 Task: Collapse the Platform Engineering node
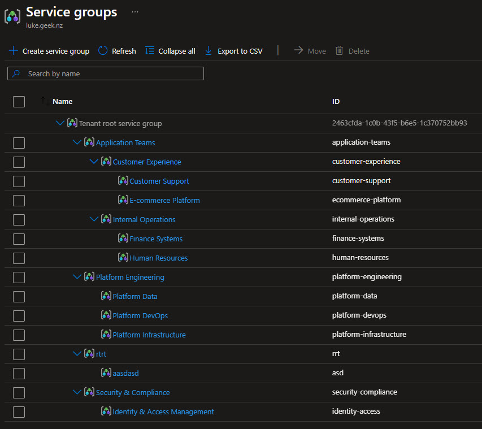tap(77, 276)
